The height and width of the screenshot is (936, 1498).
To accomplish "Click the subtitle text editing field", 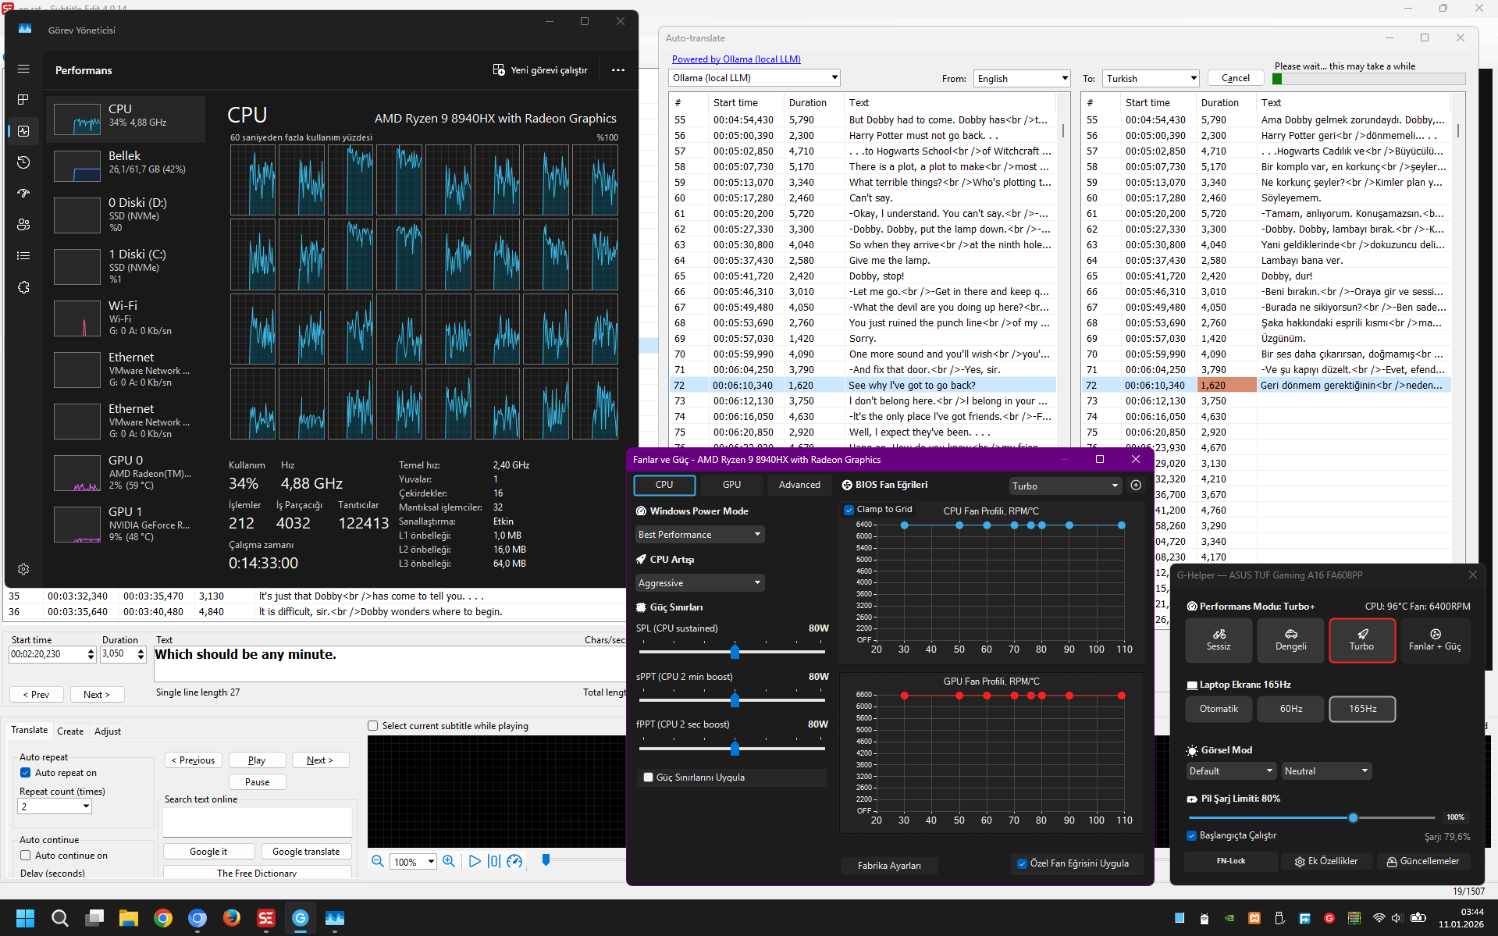I will click(x=389, y=664).
